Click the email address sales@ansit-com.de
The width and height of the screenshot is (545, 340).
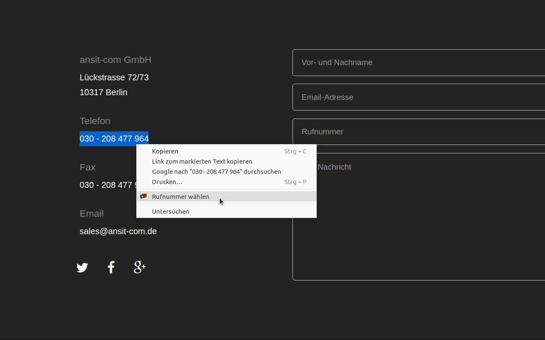coord(118,231)
